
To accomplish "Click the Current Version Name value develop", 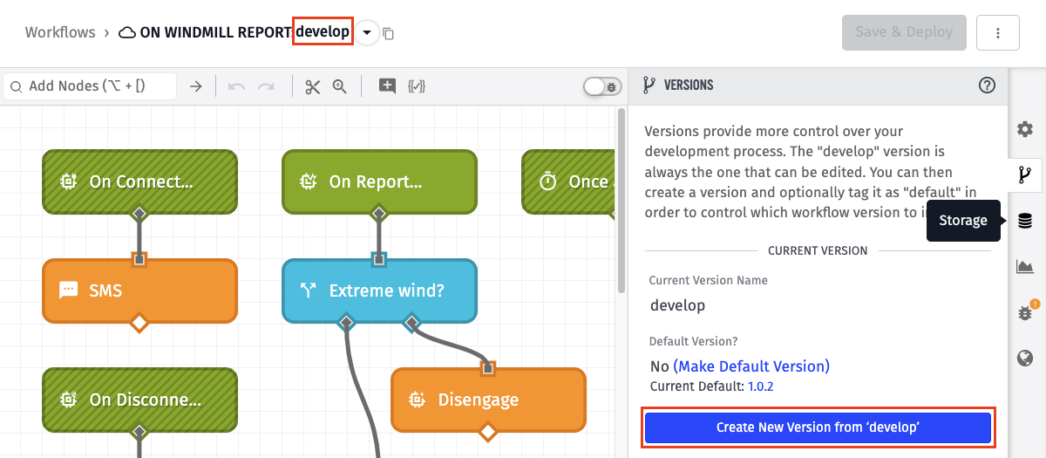I will [x=678, y=305].
